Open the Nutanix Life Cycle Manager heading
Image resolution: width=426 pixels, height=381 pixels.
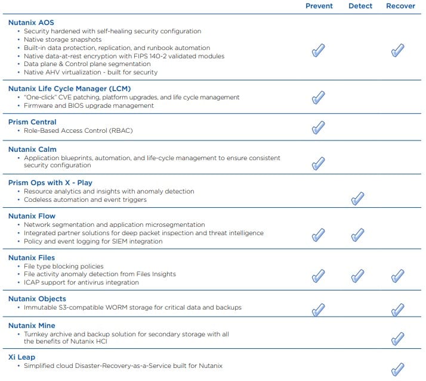coord(70,89)
